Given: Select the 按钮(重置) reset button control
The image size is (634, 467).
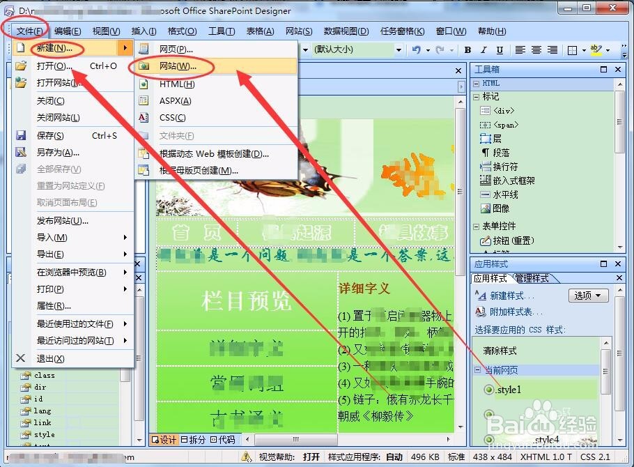Looking at the screenshot, I should (507, 240).
